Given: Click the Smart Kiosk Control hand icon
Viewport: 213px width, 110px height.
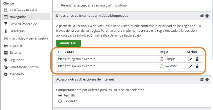Looking at the screenshot, I should (x=6, y=67).
